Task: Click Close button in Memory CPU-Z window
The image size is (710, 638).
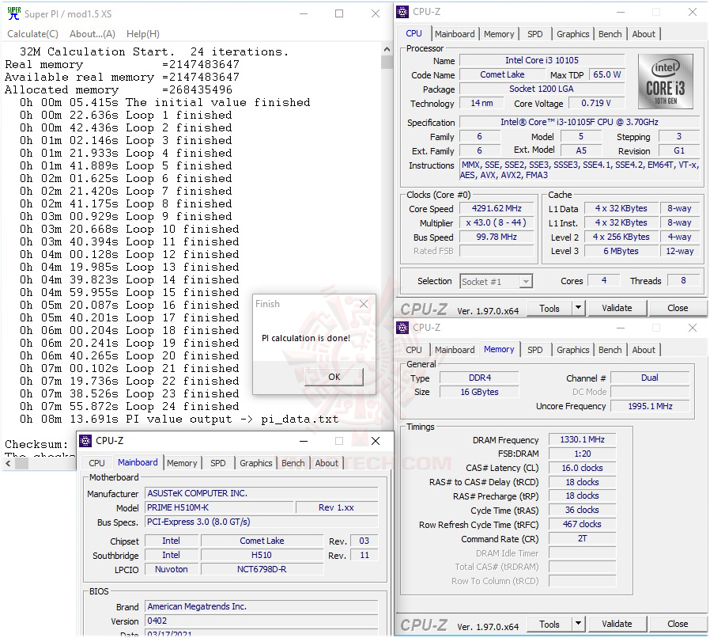Action: tap(678, 624)
